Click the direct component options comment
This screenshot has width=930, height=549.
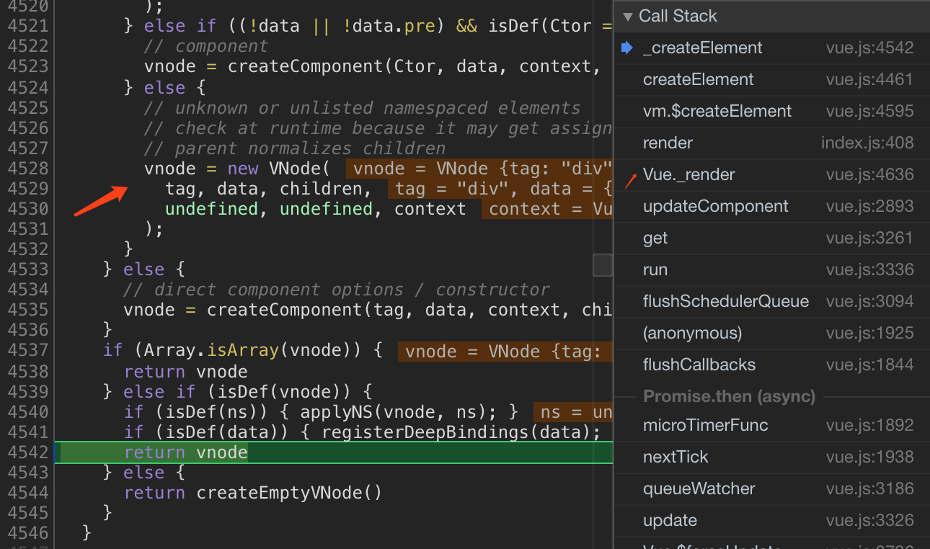[336, 290]
